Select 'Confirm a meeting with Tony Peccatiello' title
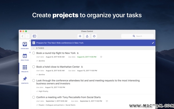Screen dimensions: 174x109 pyautogui.click(x=68, y=97)
